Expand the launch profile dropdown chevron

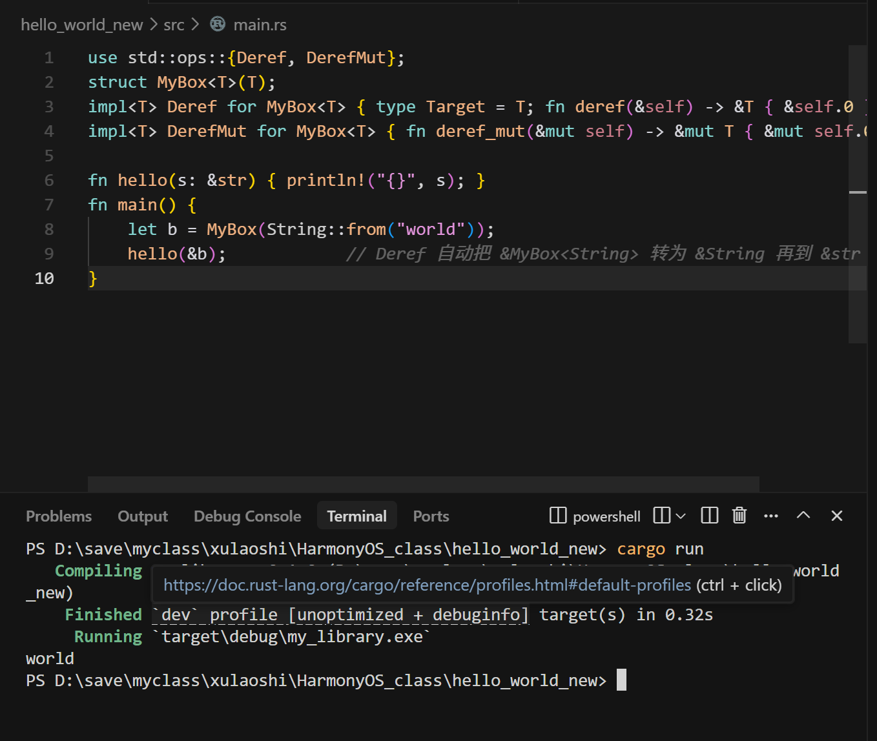(681, 516)
